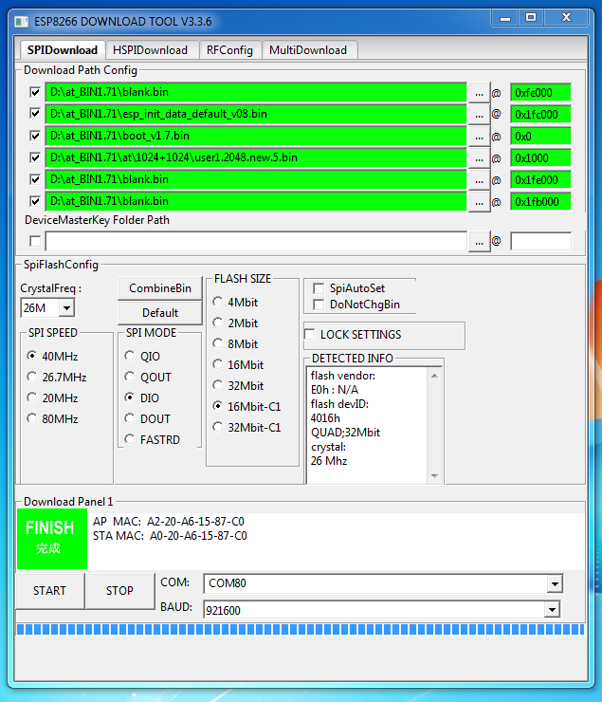602x702 pixels.
Task: Click the AP MAC address text
Action: [x=169, y=522]
